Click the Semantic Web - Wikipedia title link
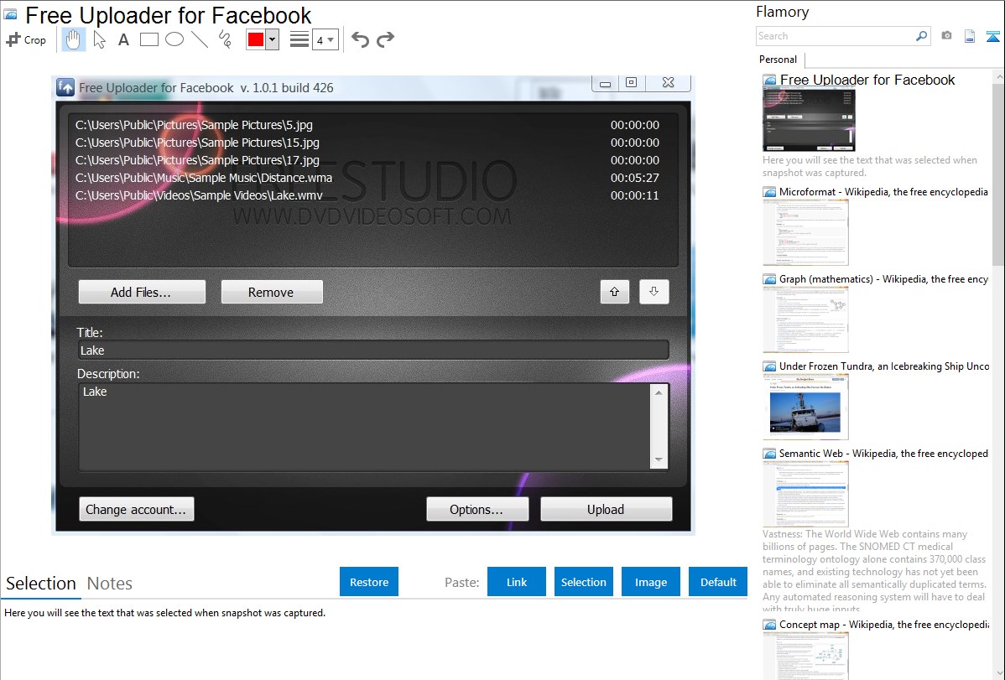 883,453
